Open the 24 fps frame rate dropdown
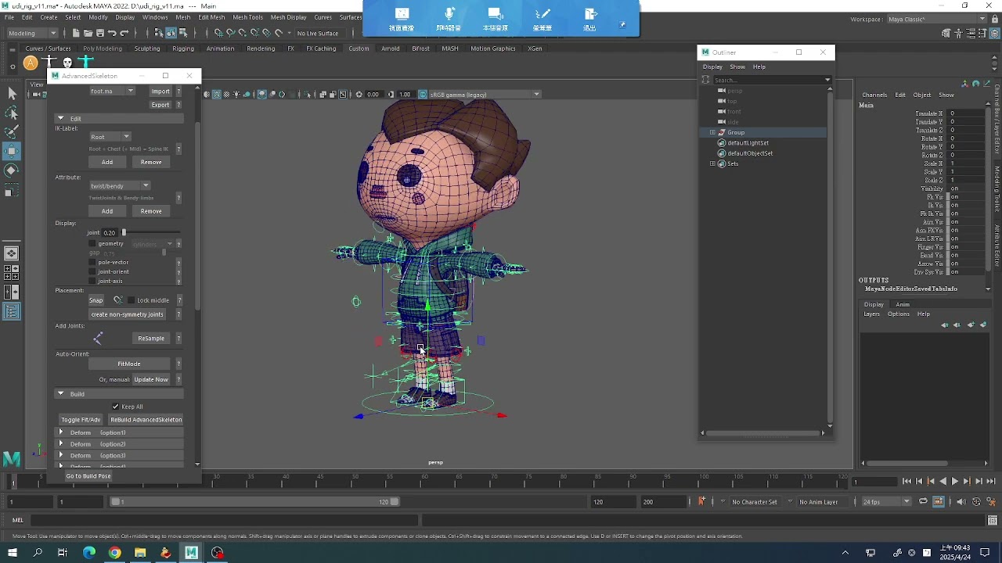 coord(886,501)
